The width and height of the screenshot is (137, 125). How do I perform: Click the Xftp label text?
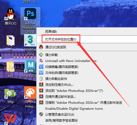pos(11,102)
